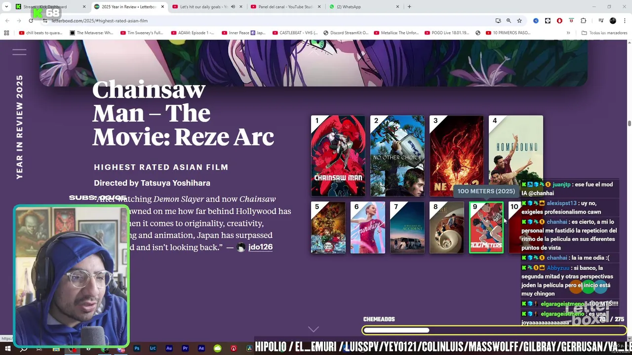The width and height of the screenshot is (632, 355).
Task: Open the 100 Meters poster ranked 9
Action: [x=486, y=227]
